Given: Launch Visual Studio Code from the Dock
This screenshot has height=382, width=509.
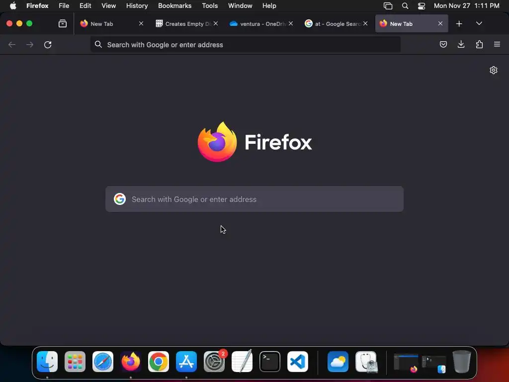Looking at the screenshot, I should click(298, 362).
